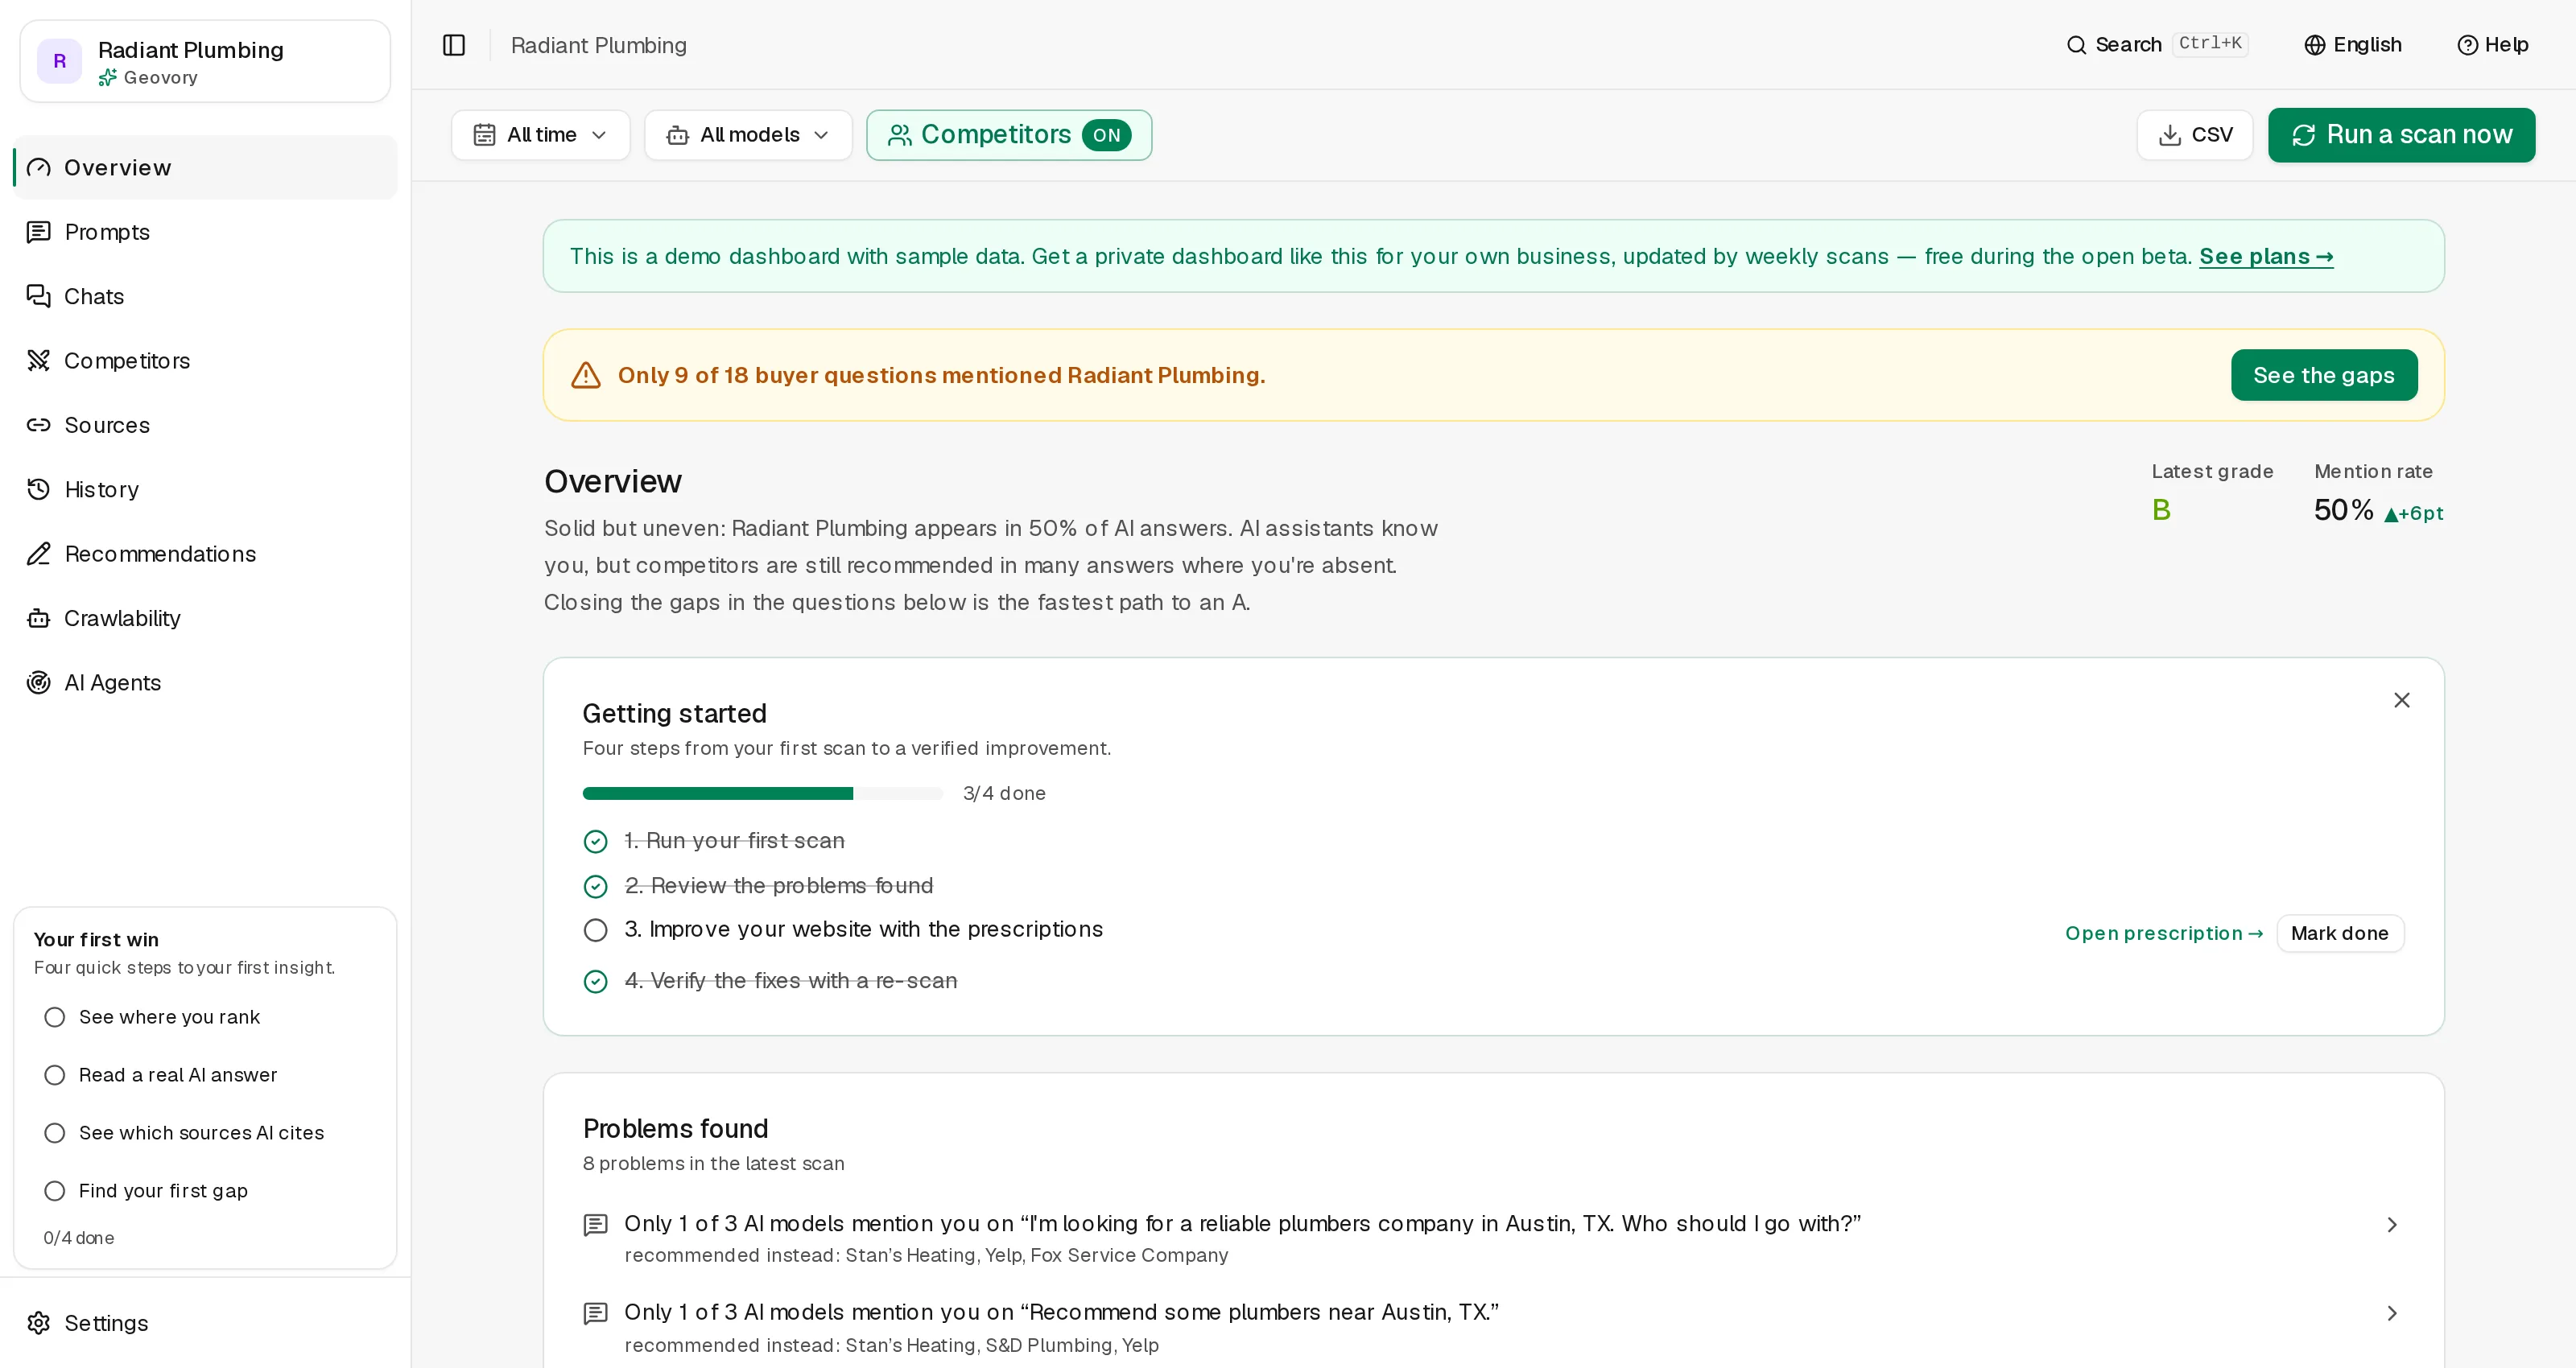This screenshot has width=2576, height=1368.
Task: Click the AI Agents target icon in sidebar
Action: (x=39, y=683)
